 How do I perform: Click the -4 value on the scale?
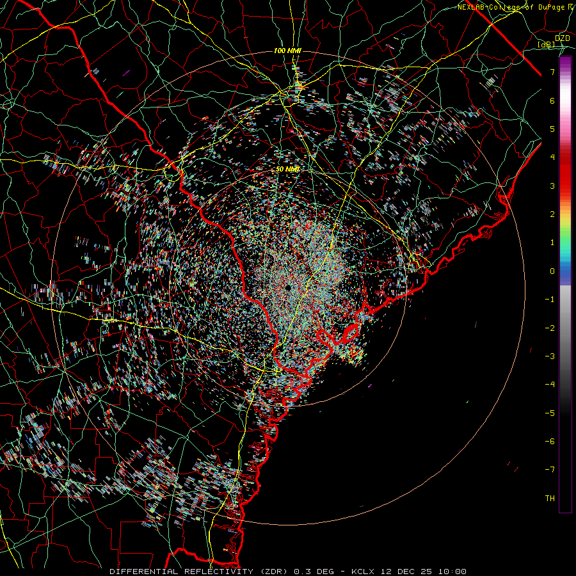pos(550,385)
